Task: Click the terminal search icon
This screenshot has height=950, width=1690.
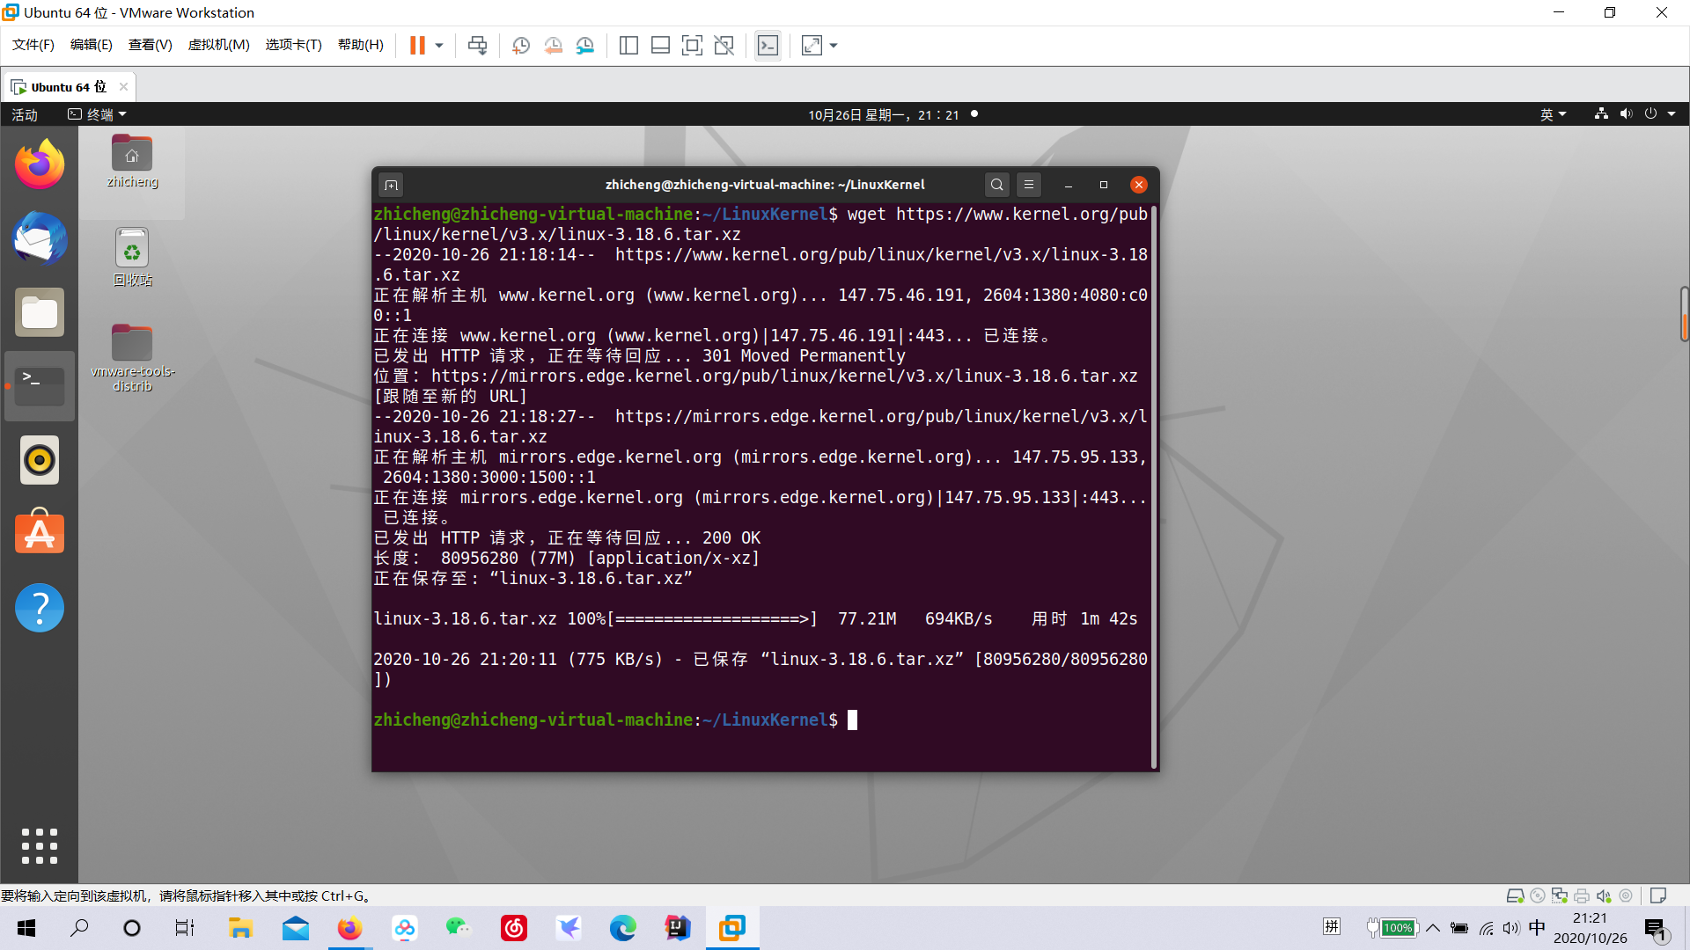Action: [x=996, y=185]
